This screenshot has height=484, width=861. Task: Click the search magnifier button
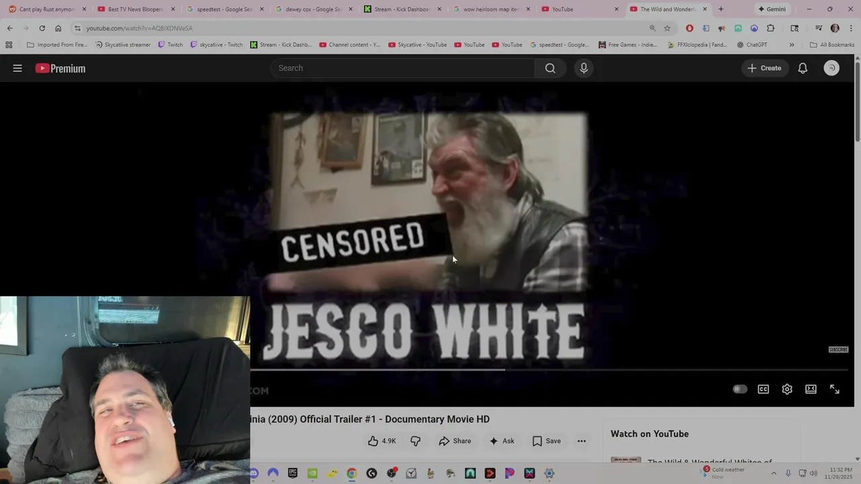click(550, 68)
